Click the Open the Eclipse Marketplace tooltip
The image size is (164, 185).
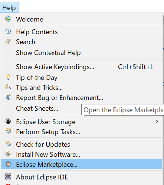(123, 110)
